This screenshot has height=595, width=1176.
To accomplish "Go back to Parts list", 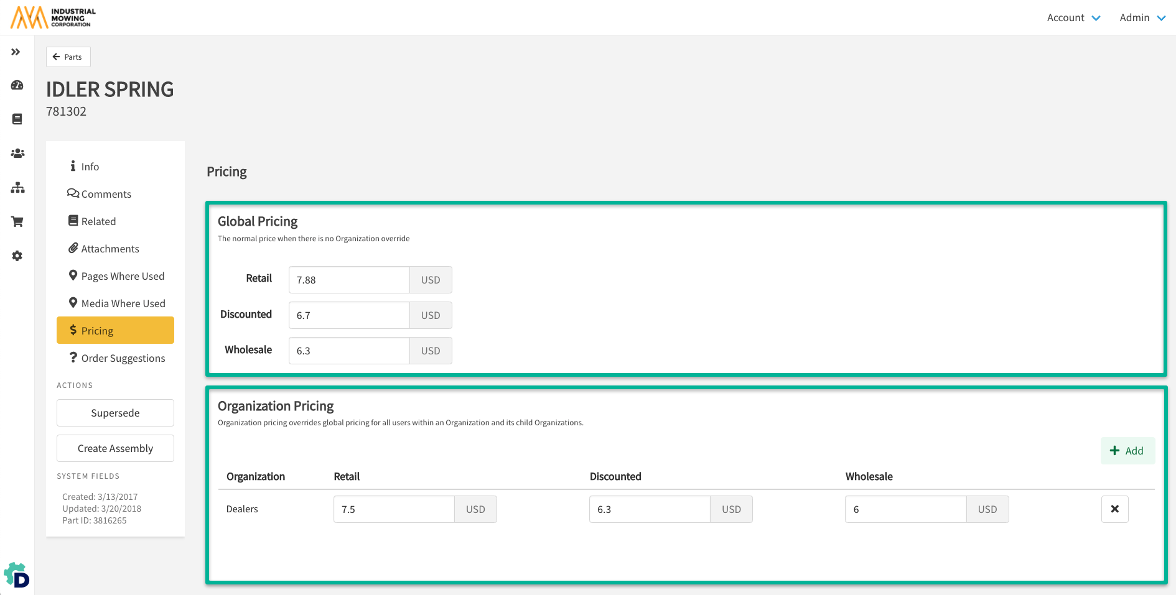I will (68, 57).
